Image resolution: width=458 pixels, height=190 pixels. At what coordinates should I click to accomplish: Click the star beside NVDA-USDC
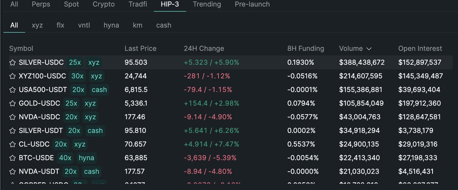coord(13,117)
